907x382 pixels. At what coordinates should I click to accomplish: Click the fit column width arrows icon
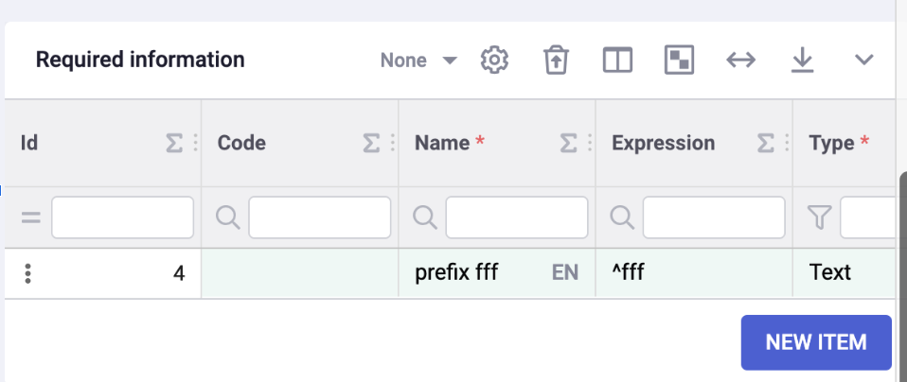click(x=740, y=61)
